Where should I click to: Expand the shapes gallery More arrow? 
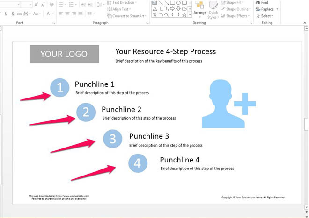click(190, 15)
